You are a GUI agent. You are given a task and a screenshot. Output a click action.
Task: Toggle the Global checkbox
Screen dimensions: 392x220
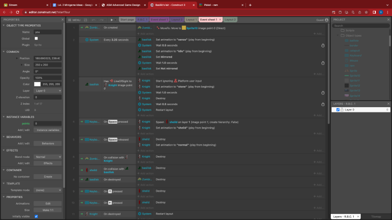(x=36, y=38)
